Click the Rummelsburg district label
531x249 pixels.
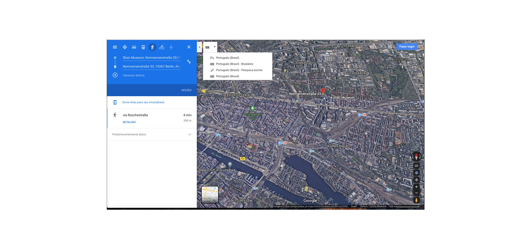pos(339,146)
